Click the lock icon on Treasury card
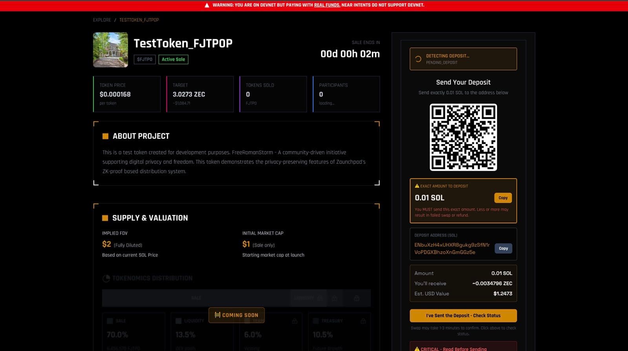Image resolution: width=628 pixels, height=351 pixels. 363,321
